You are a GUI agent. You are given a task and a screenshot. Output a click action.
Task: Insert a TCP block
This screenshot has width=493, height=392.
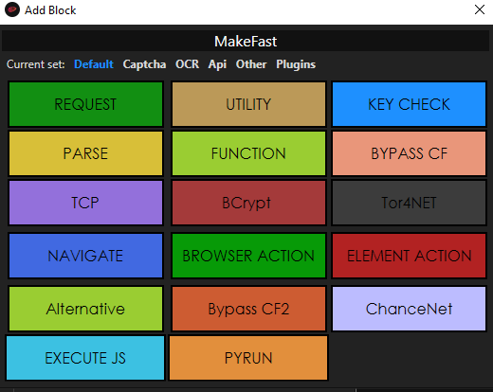pyautogui.click(x=85, y=203)
